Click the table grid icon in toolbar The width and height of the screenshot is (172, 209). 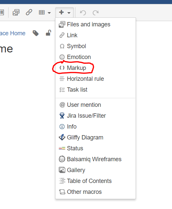[x=42, y=13]
